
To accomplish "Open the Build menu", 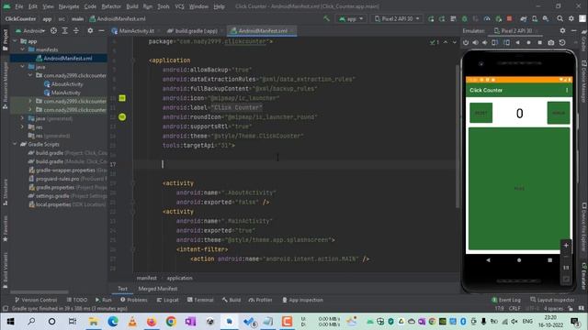I will (132, 6).
